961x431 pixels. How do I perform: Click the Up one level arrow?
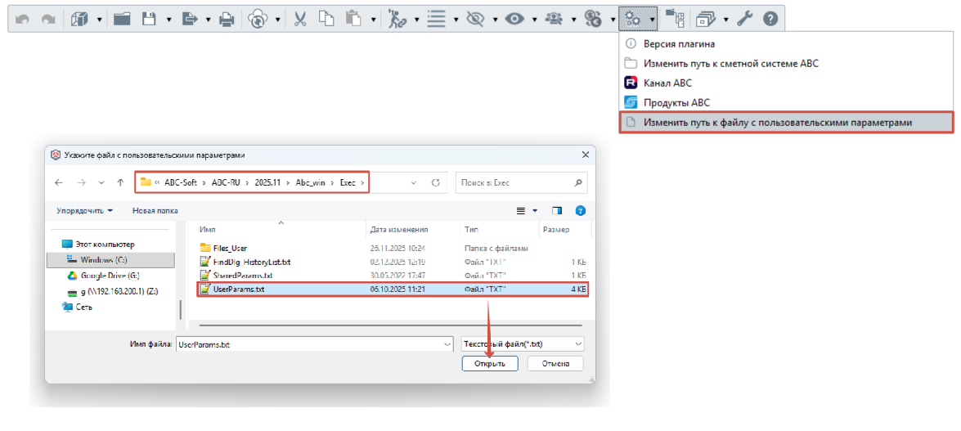121,182
